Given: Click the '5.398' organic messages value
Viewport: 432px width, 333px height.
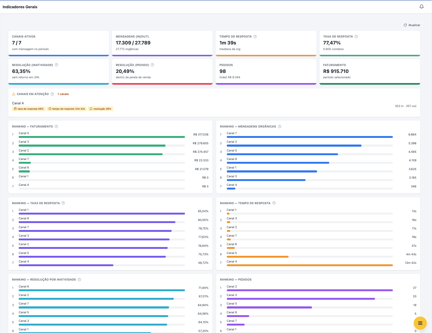Looking at the screenshot, I should pos(412,143).
